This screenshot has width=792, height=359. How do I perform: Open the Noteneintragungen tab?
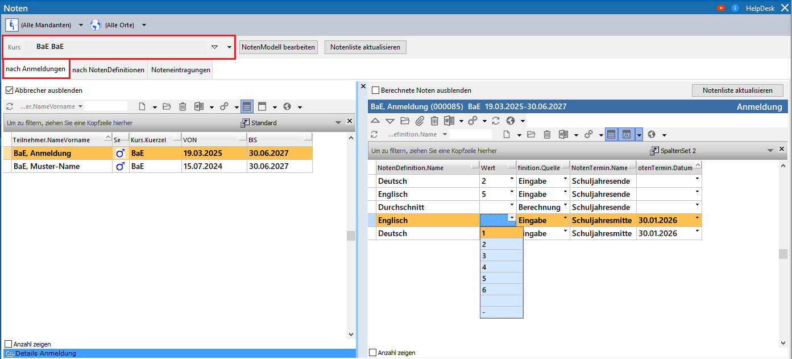(180, 70)
